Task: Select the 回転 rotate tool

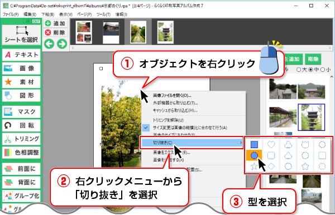Action: pos(21,125)
